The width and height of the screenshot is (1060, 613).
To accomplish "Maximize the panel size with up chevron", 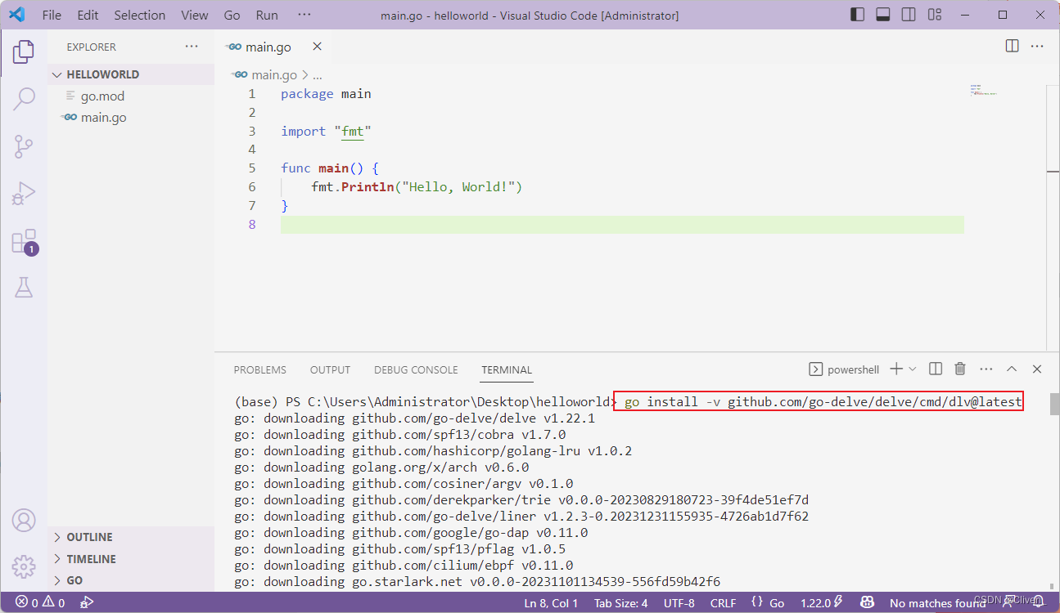I will (1012, 369).
